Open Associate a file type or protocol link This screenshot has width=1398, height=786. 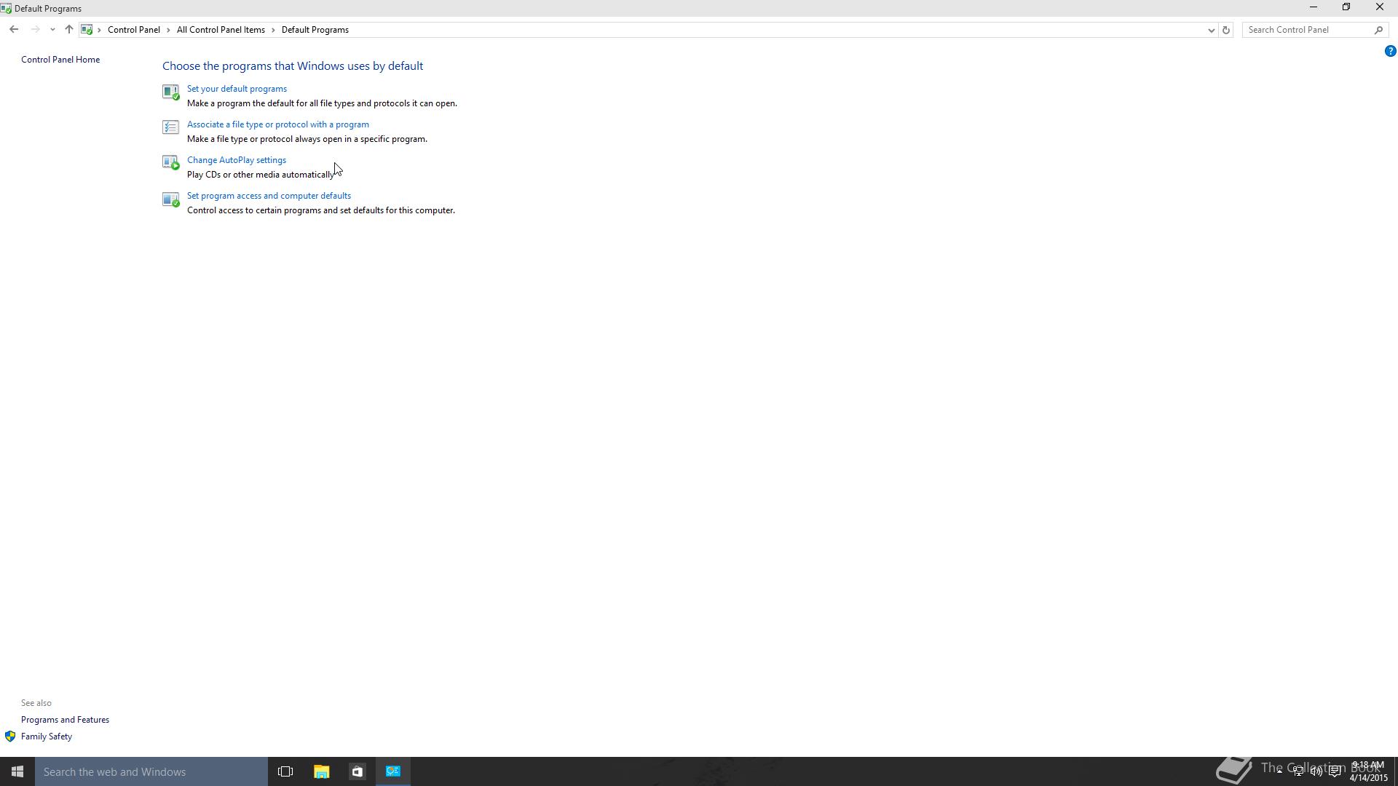tap(278, 124)
